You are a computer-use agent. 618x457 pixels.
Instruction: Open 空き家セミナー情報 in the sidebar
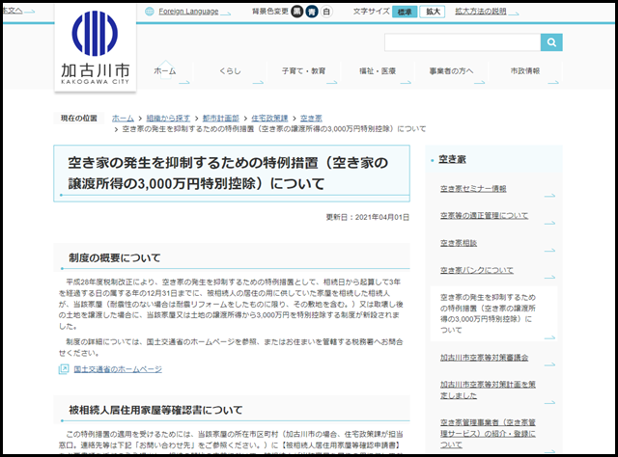473,189
